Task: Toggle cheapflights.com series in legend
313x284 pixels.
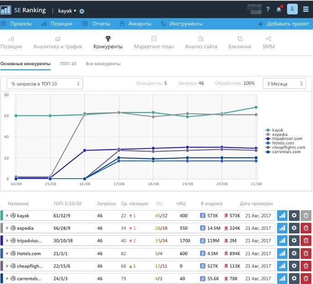Action: coord(286,147)
